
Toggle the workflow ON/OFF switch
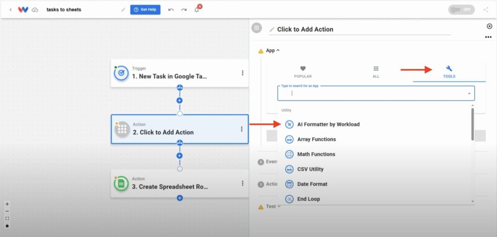pos(462,10)
